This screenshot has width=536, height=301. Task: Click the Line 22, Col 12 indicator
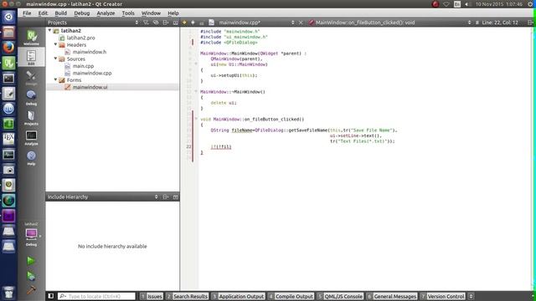500,23
